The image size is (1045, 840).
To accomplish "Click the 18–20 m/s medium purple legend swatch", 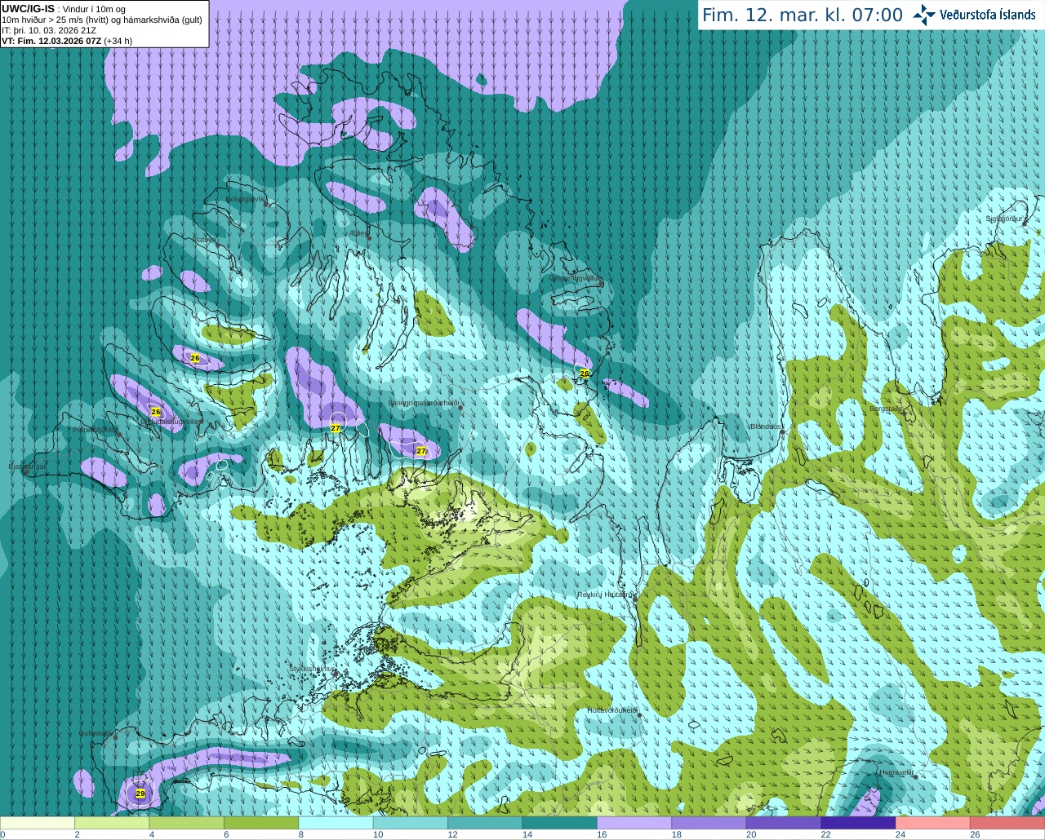I will [x=709, y=823].
